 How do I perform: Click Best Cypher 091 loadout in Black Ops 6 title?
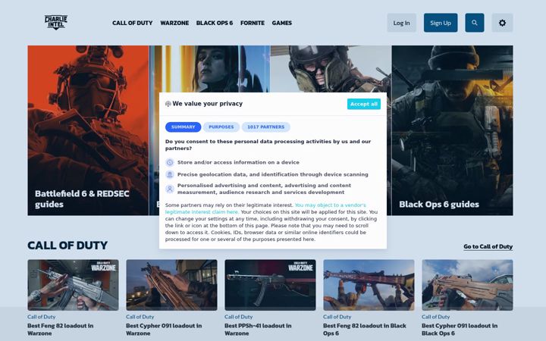click(460, 330)
